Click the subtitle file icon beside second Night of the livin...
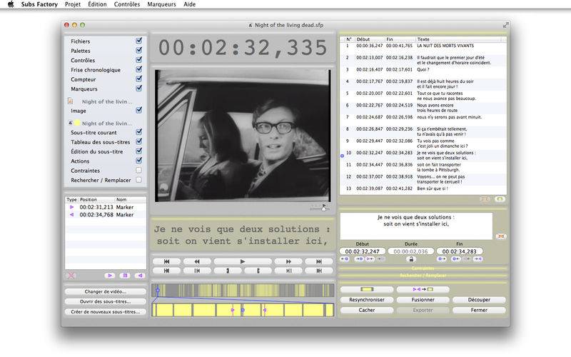 coord(71,123)
